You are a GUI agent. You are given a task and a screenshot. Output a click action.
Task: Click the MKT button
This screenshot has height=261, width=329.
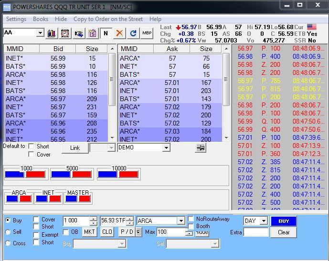pyautogui.click(x=89, y=232)
